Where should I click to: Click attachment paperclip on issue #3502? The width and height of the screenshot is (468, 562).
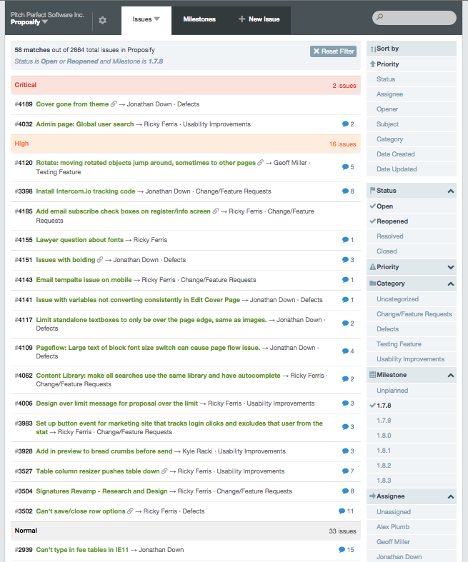coord(131,511)
